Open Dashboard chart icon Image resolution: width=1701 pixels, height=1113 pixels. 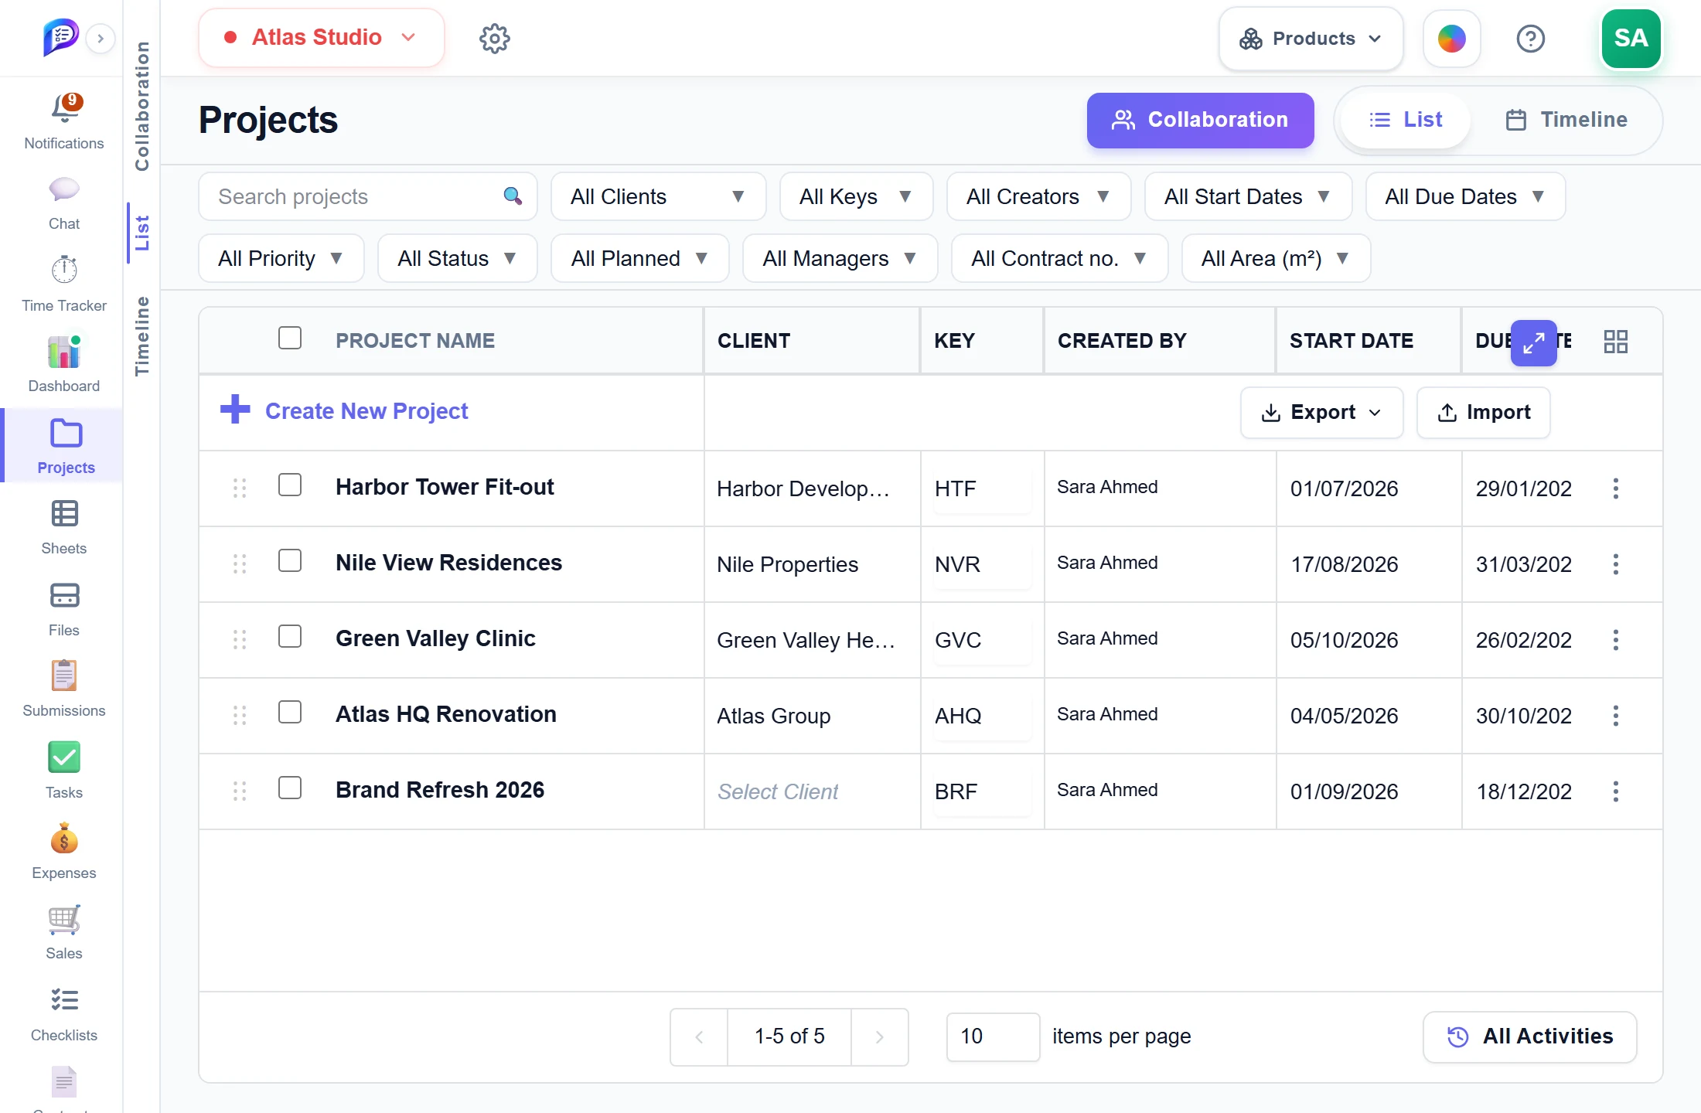click(64, 352)
